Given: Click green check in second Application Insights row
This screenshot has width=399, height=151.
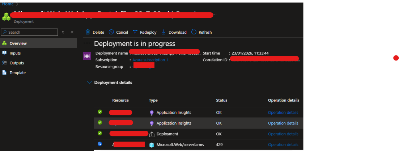Looking at the screenshot, I should pyautogui.click(x=100, y=122).
